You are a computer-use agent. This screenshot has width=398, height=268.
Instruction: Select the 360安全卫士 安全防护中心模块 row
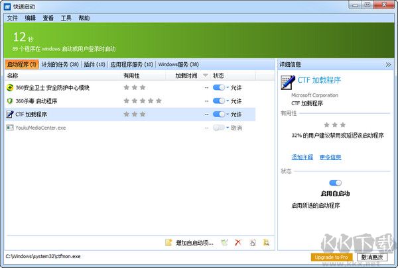coord(130,87)
